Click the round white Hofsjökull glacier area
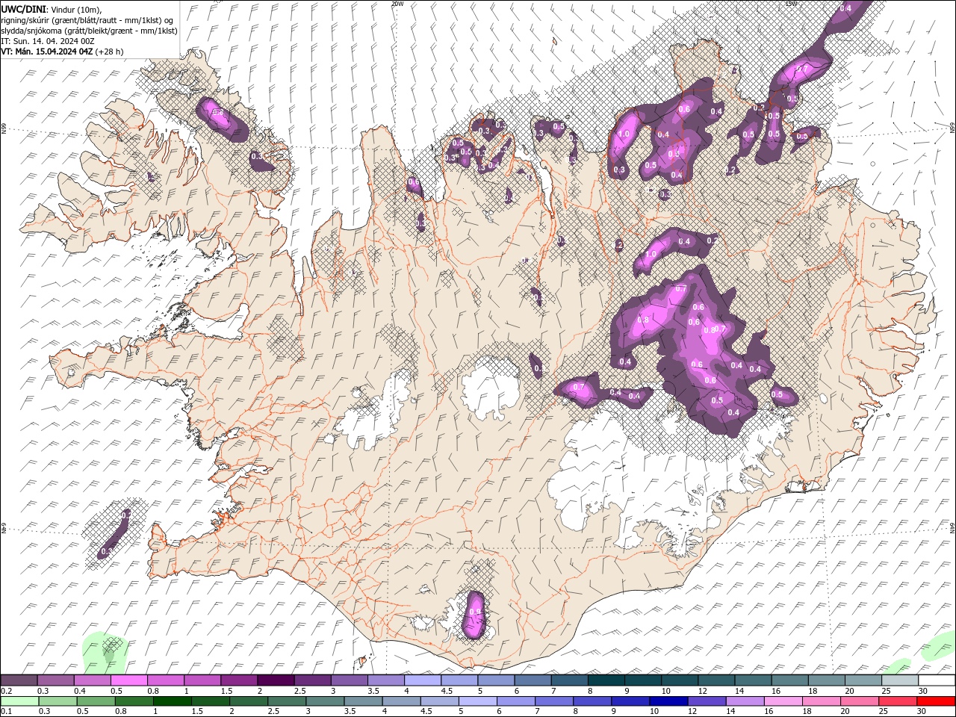 click(x=491, y=387)
